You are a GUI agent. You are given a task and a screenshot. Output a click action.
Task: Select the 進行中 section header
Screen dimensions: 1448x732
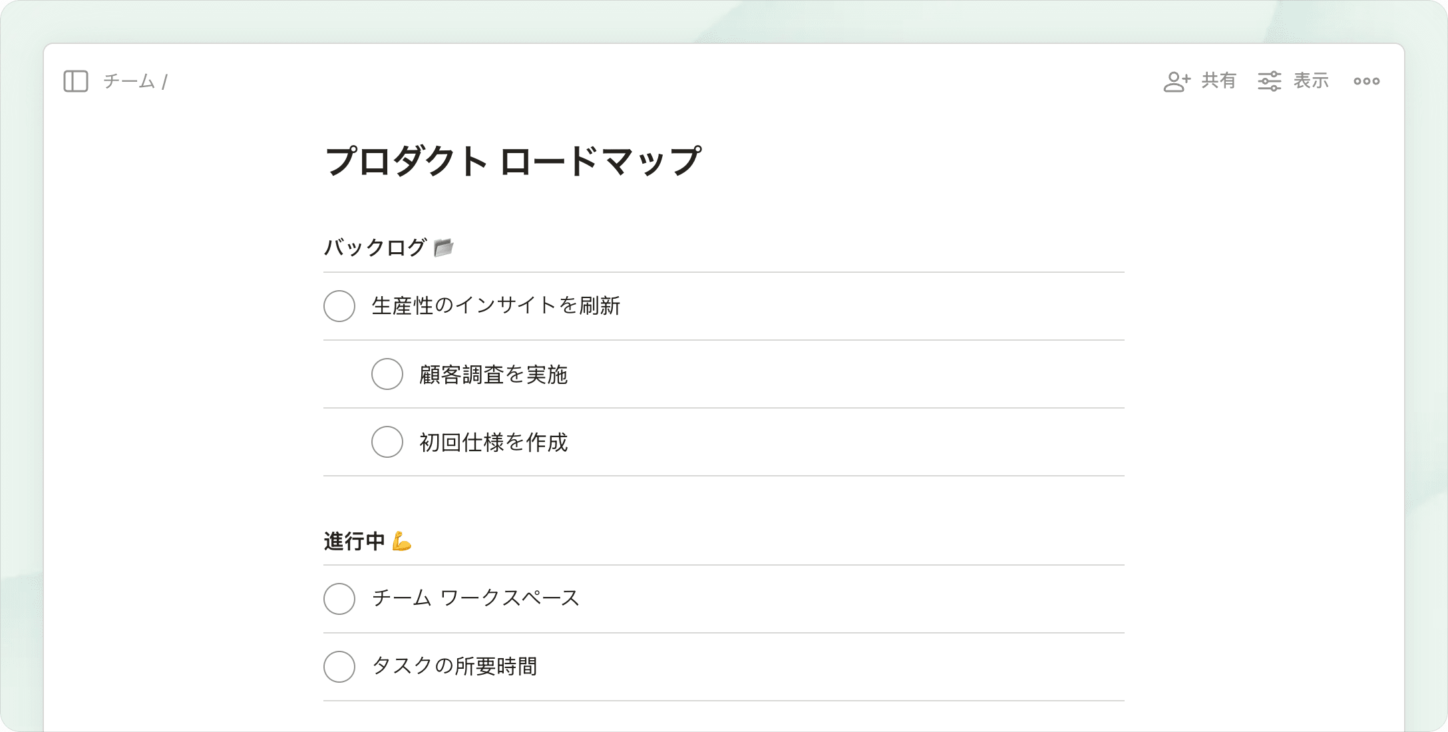[x=354, y=541]
